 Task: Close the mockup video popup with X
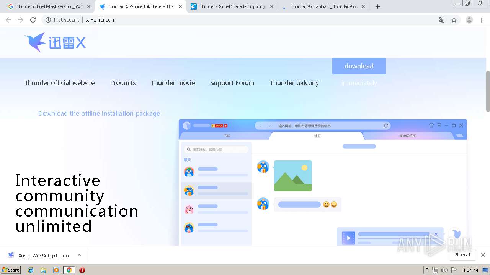point(436,234)
